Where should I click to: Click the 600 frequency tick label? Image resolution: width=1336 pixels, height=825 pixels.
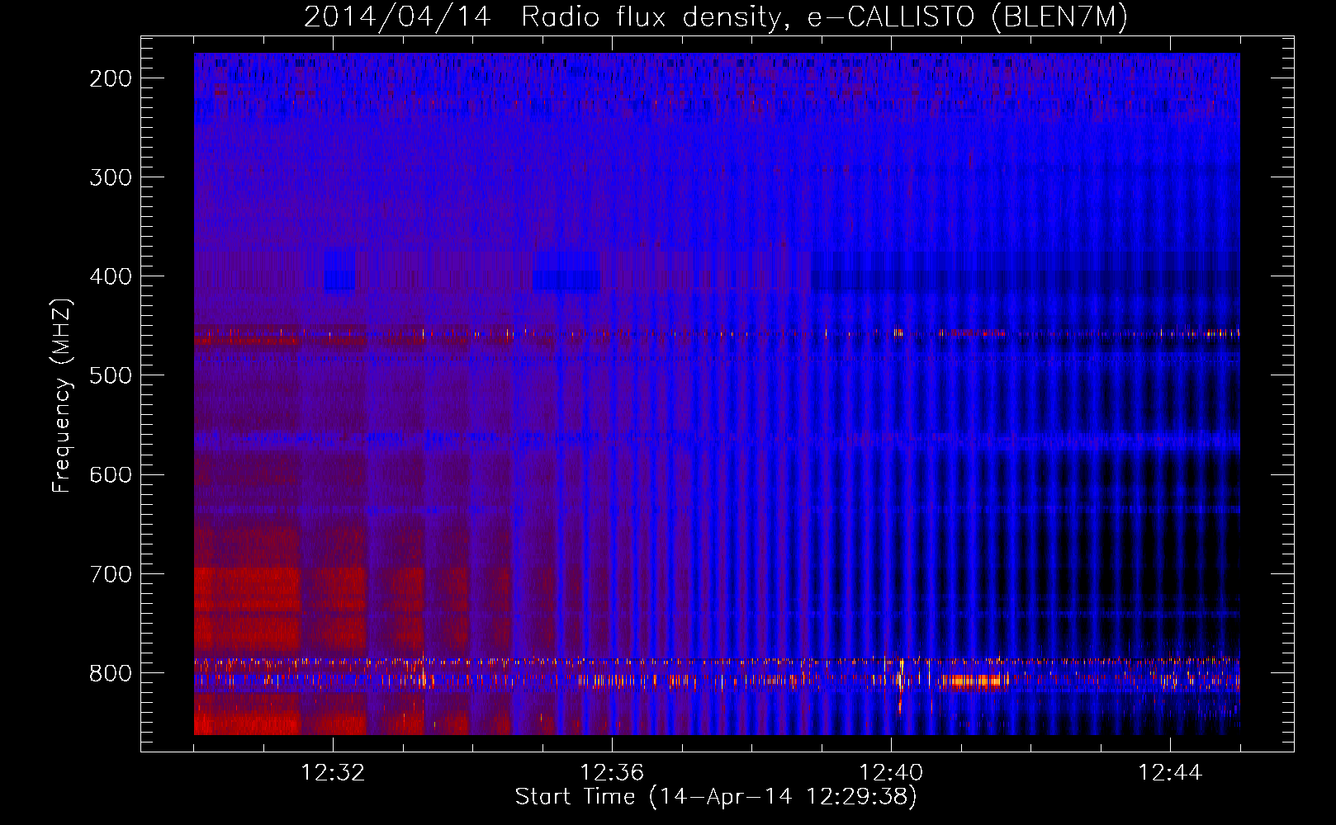coord(111,474)
